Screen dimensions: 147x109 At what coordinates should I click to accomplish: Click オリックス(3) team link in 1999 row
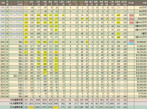(x=16, y=34)
